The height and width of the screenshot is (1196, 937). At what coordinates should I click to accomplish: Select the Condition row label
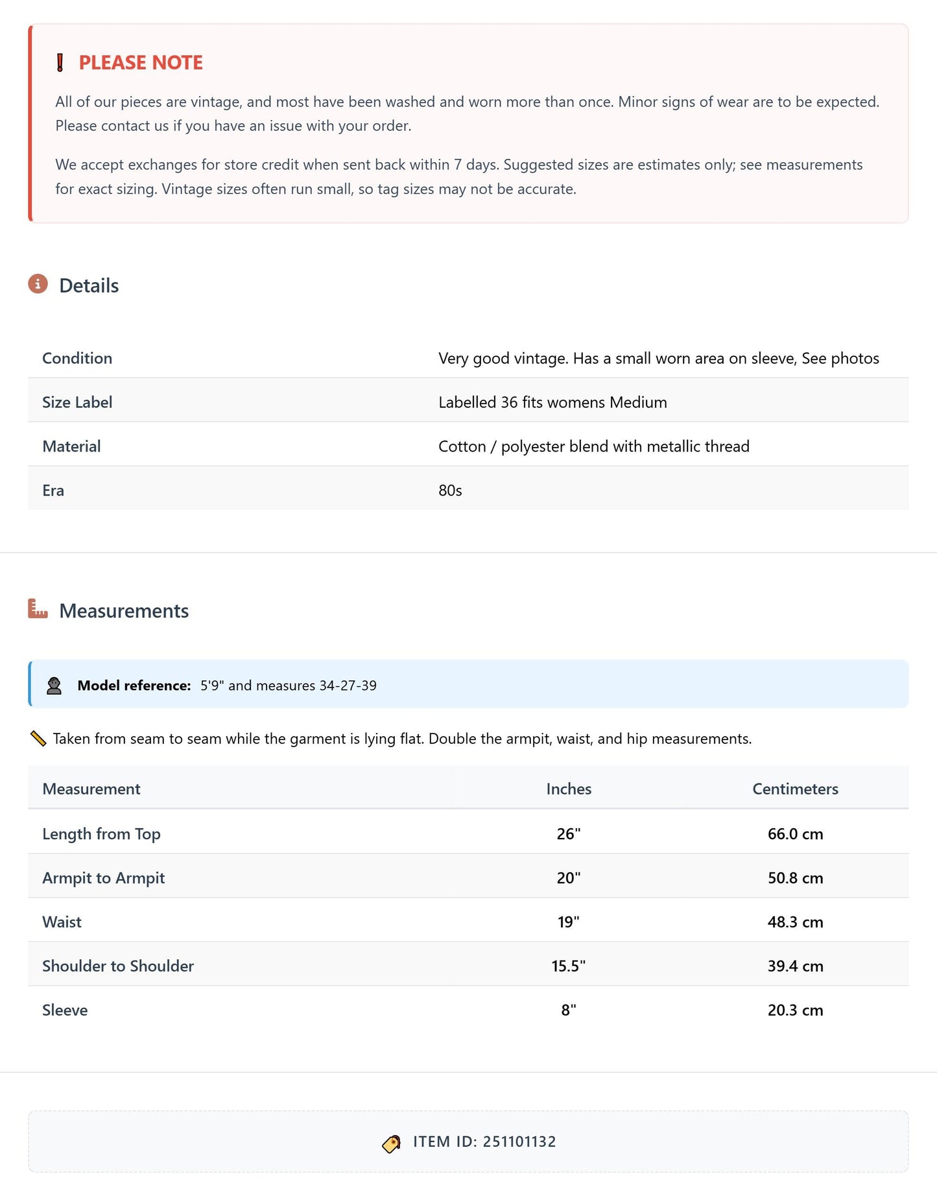coord(77,358)
